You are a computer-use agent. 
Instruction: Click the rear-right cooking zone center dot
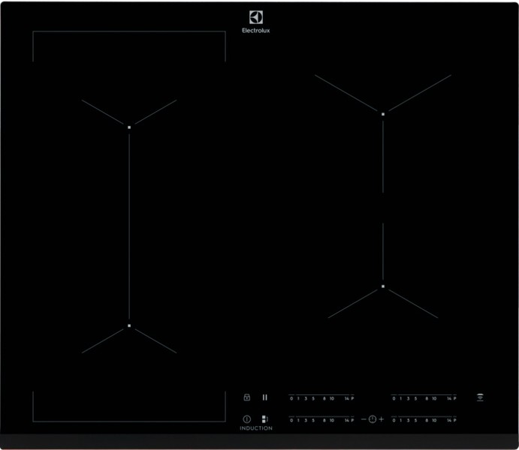click(383, 114)
